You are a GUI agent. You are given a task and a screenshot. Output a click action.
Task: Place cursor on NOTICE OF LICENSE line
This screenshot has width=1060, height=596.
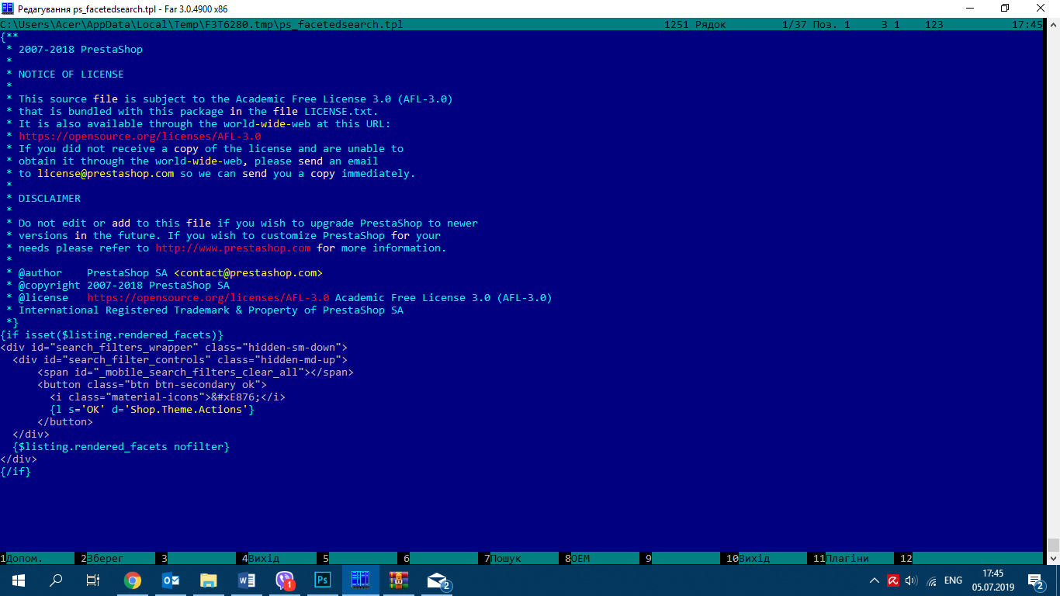(71, 74)
